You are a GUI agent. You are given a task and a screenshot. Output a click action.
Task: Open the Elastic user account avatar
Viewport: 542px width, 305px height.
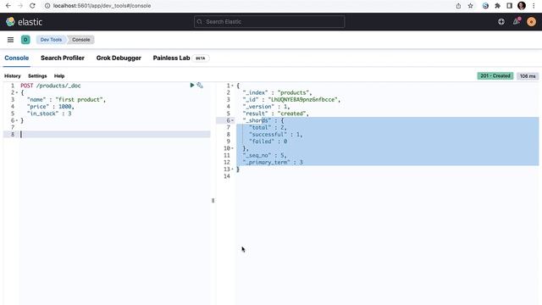(531, 22)
